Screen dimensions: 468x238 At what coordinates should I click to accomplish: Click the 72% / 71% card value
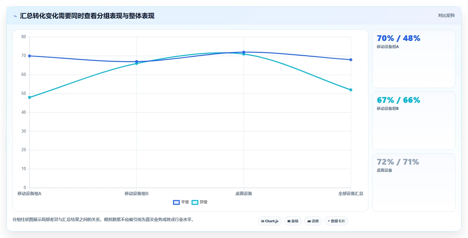pyautogui.click(x=398, y=162)
